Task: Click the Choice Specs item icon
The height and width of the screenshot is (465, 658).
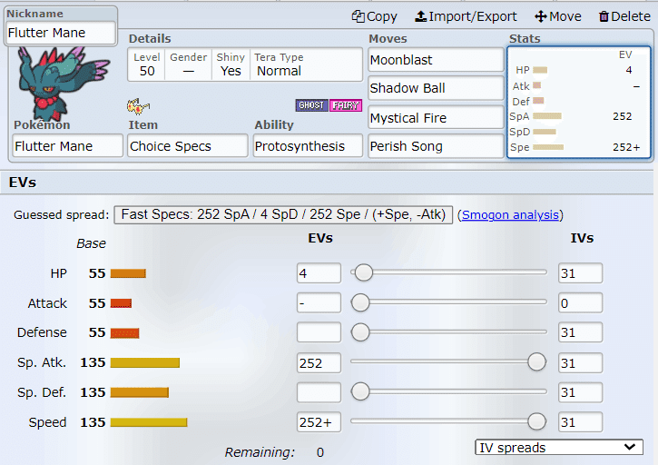Action: pos(138,106)
